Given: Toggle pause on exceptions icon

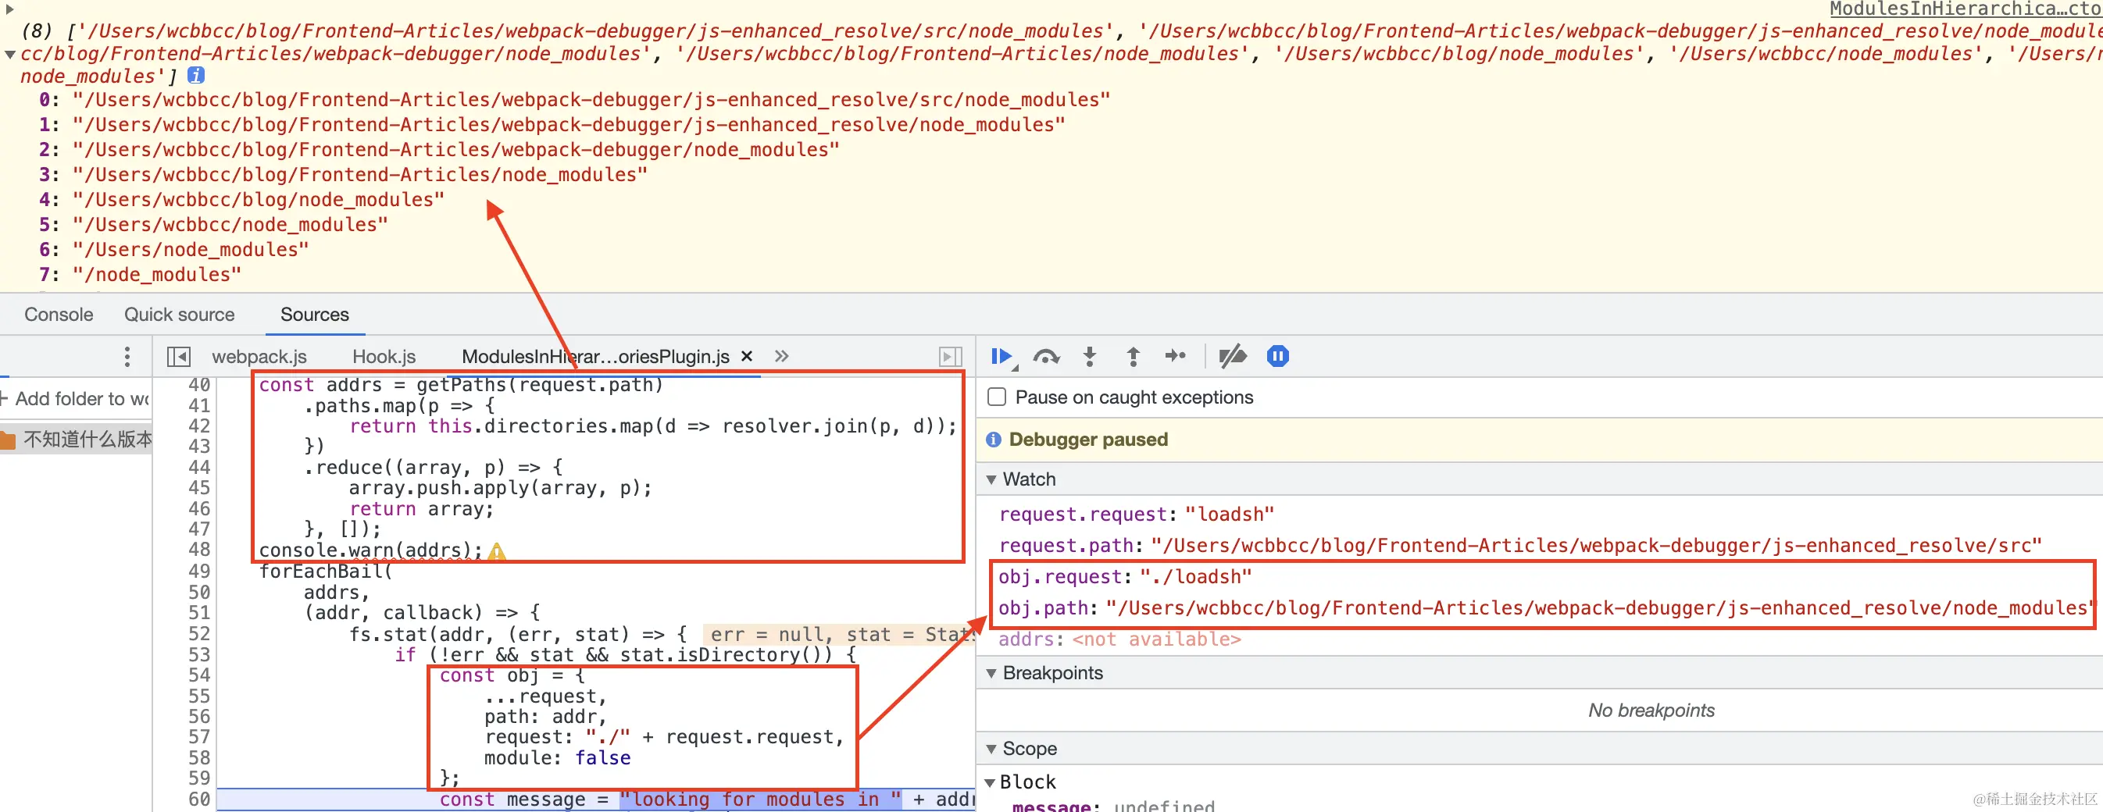Looking at the screenshot, I should click(1277, 357).
